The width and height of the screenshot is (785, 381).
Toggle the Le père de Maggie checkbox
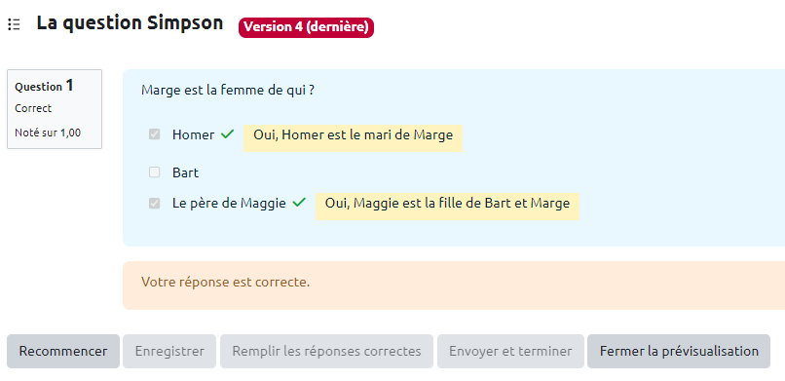(154, 203)
